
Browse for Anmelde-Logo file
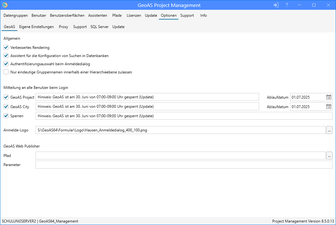click(x=329, y=130)
